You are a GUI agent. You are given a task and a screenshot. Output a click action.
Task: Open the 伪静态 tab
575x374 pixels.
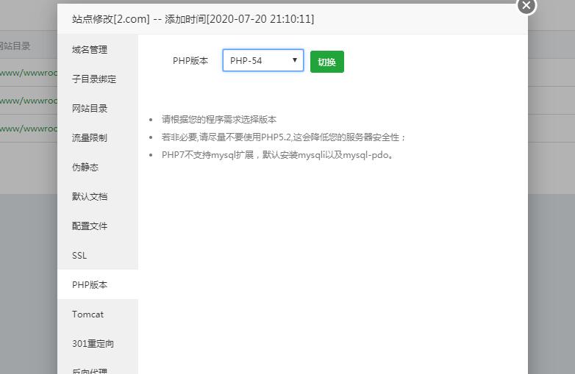[x=98, y=167]
